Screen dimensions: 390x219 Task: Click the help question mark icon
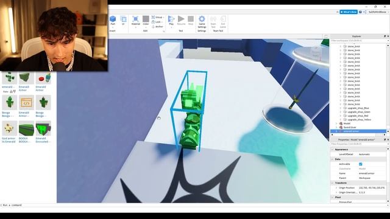click(360, 12)
